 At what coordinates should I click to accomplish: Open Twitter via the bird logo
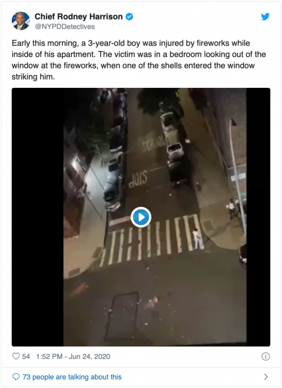tap(265, 16)
